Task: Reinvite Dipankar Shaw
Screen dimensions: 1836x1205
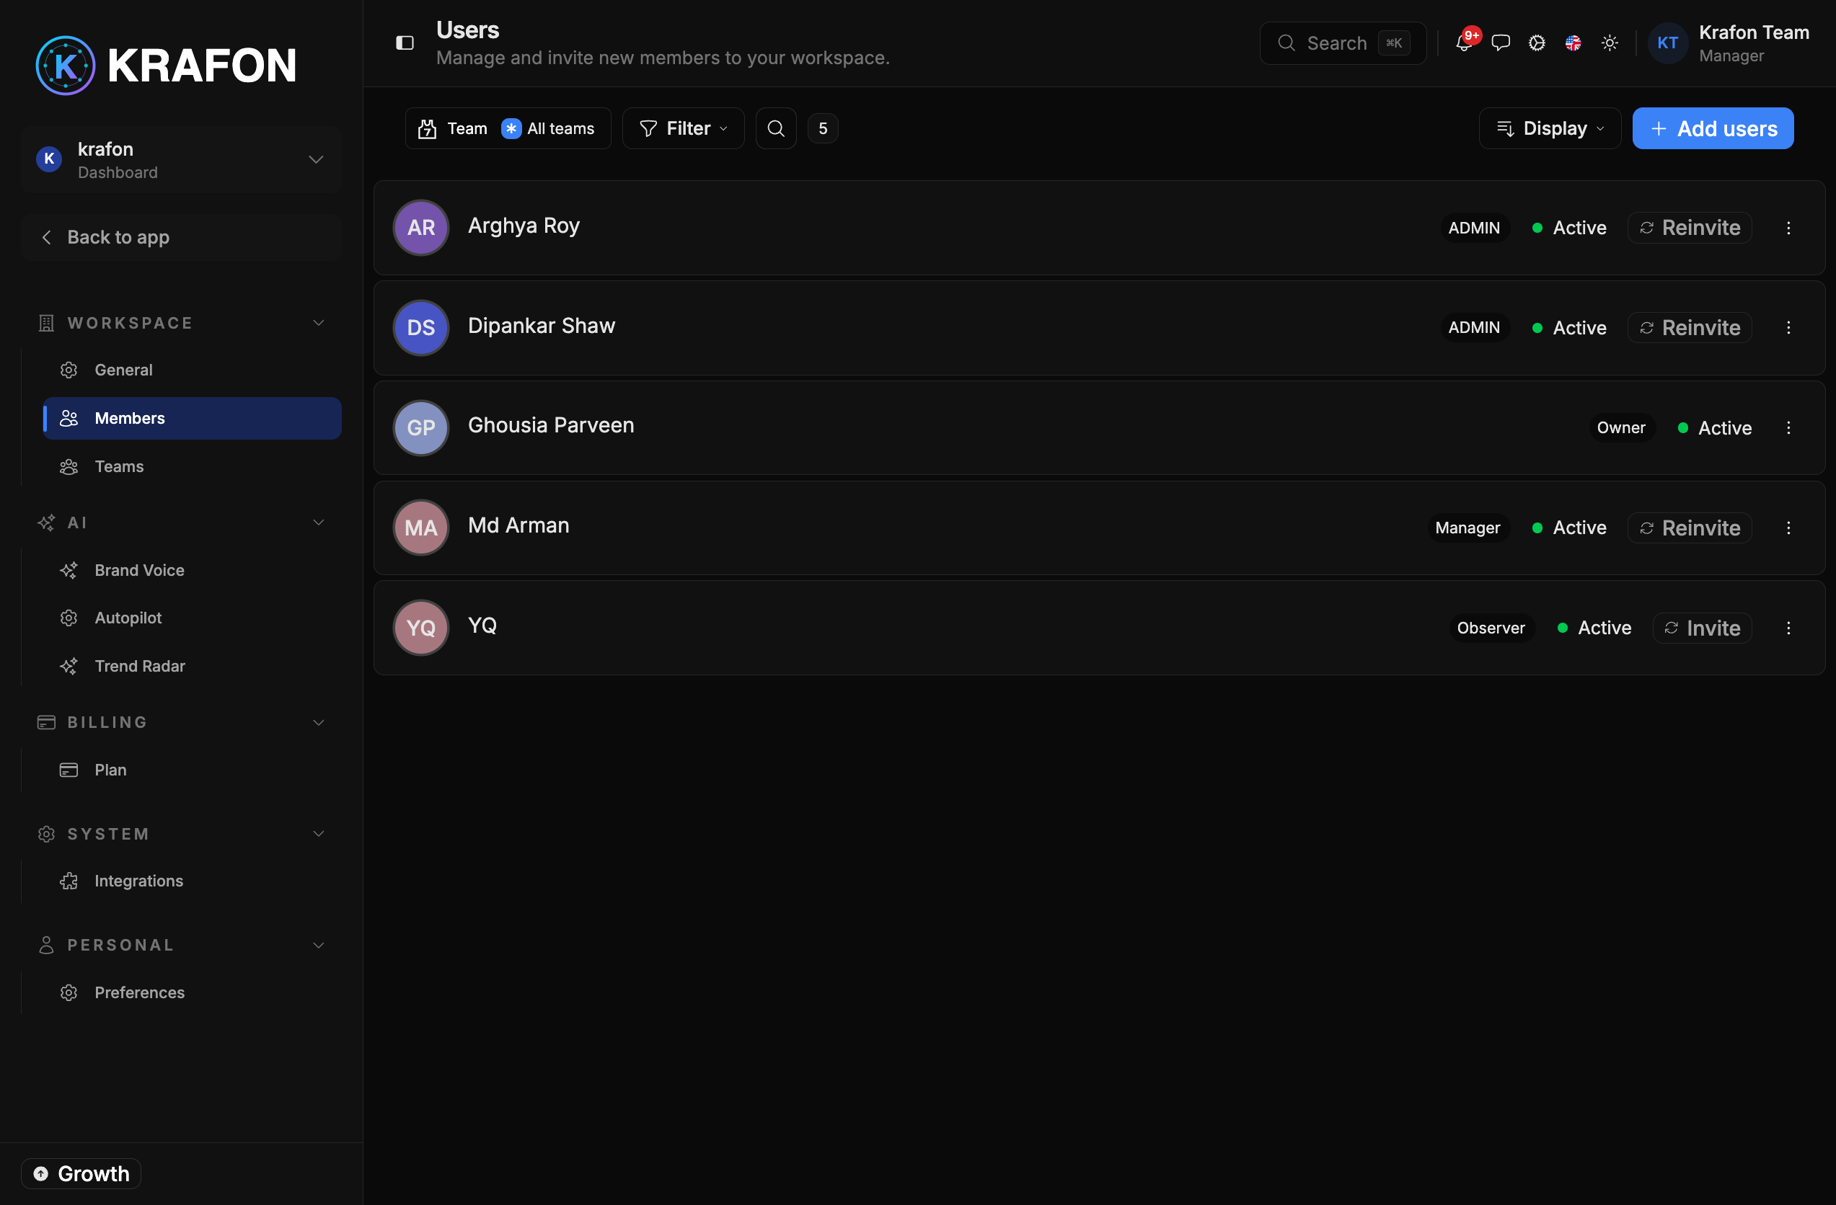Action: point(1690,328)
